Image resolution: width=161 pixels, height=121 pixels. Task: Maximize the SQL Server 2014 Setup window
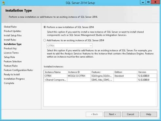point(148,2)
